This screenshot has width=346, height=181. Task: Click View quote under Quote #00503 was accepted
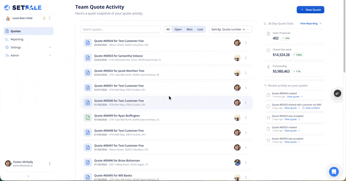[x=292, y=120]
